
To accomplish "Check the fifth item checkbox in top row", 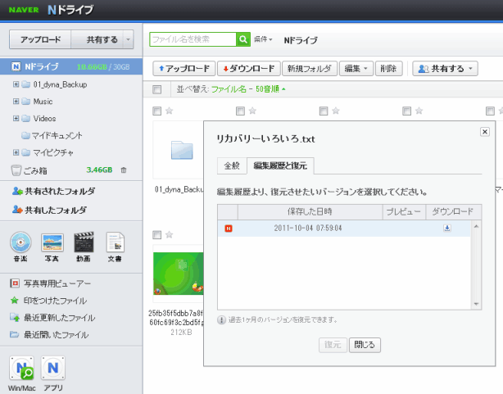I will pyautogui.click(x=490, y=111).
